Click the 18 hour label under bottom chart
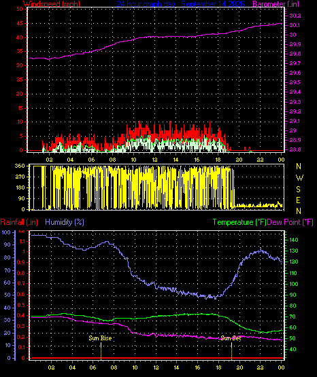 pyautogui.click(x=218, y=367)
